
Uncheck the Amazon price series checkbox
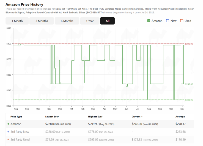click(x=149, y=21)
